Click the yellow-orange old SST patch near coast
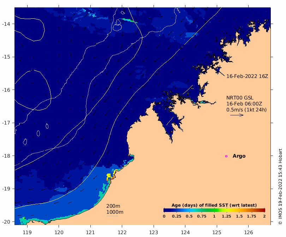286x237 pixels. coord(111,176)
